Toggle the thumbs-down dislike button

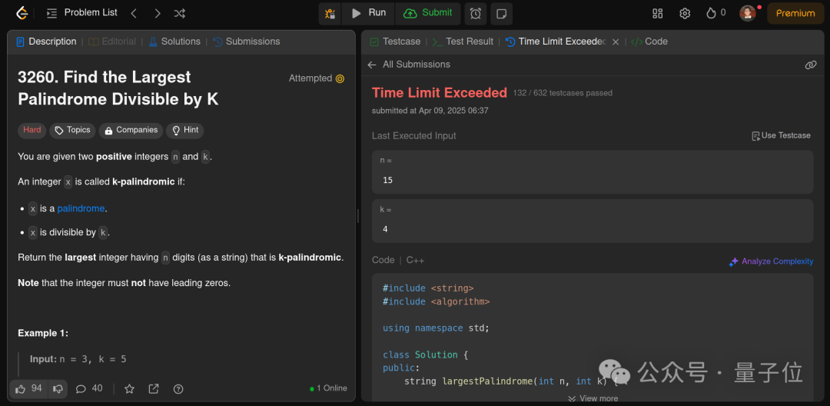[x=58, y=389]
